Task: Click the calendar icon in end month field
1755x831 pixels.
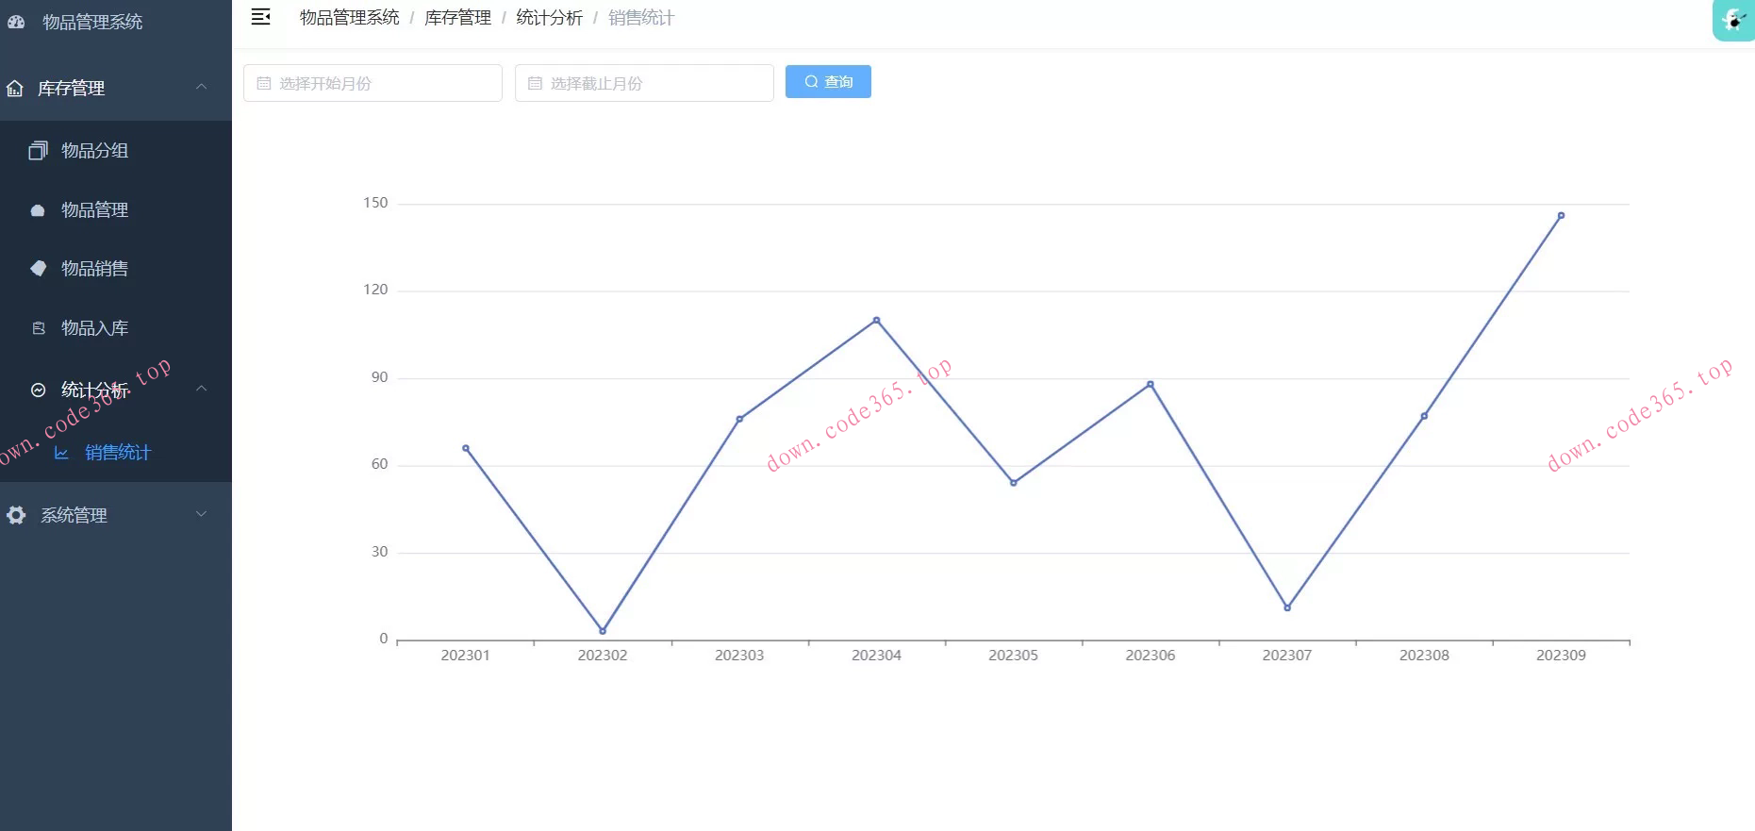Action: [535, 83]
